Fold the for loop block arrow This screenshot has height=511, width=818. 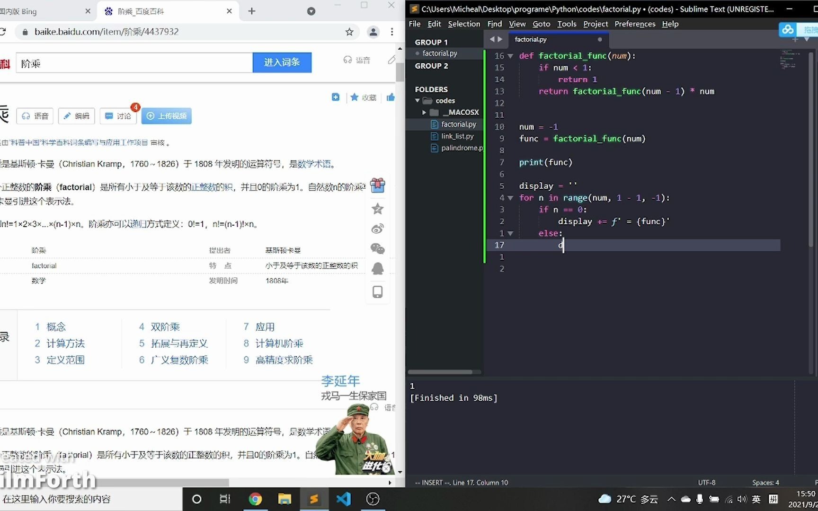(510, 198)
